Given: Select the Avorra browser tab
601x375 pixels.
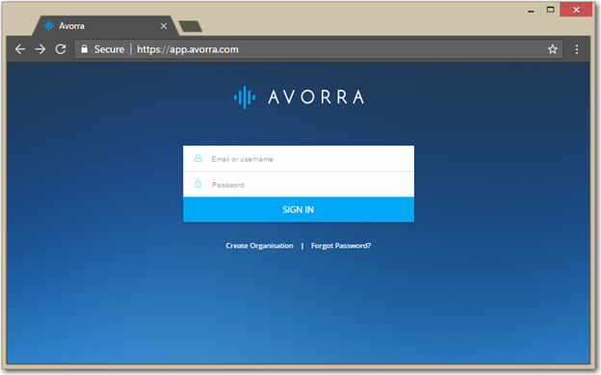Looking at the screenshot, I should click(105, 26).
